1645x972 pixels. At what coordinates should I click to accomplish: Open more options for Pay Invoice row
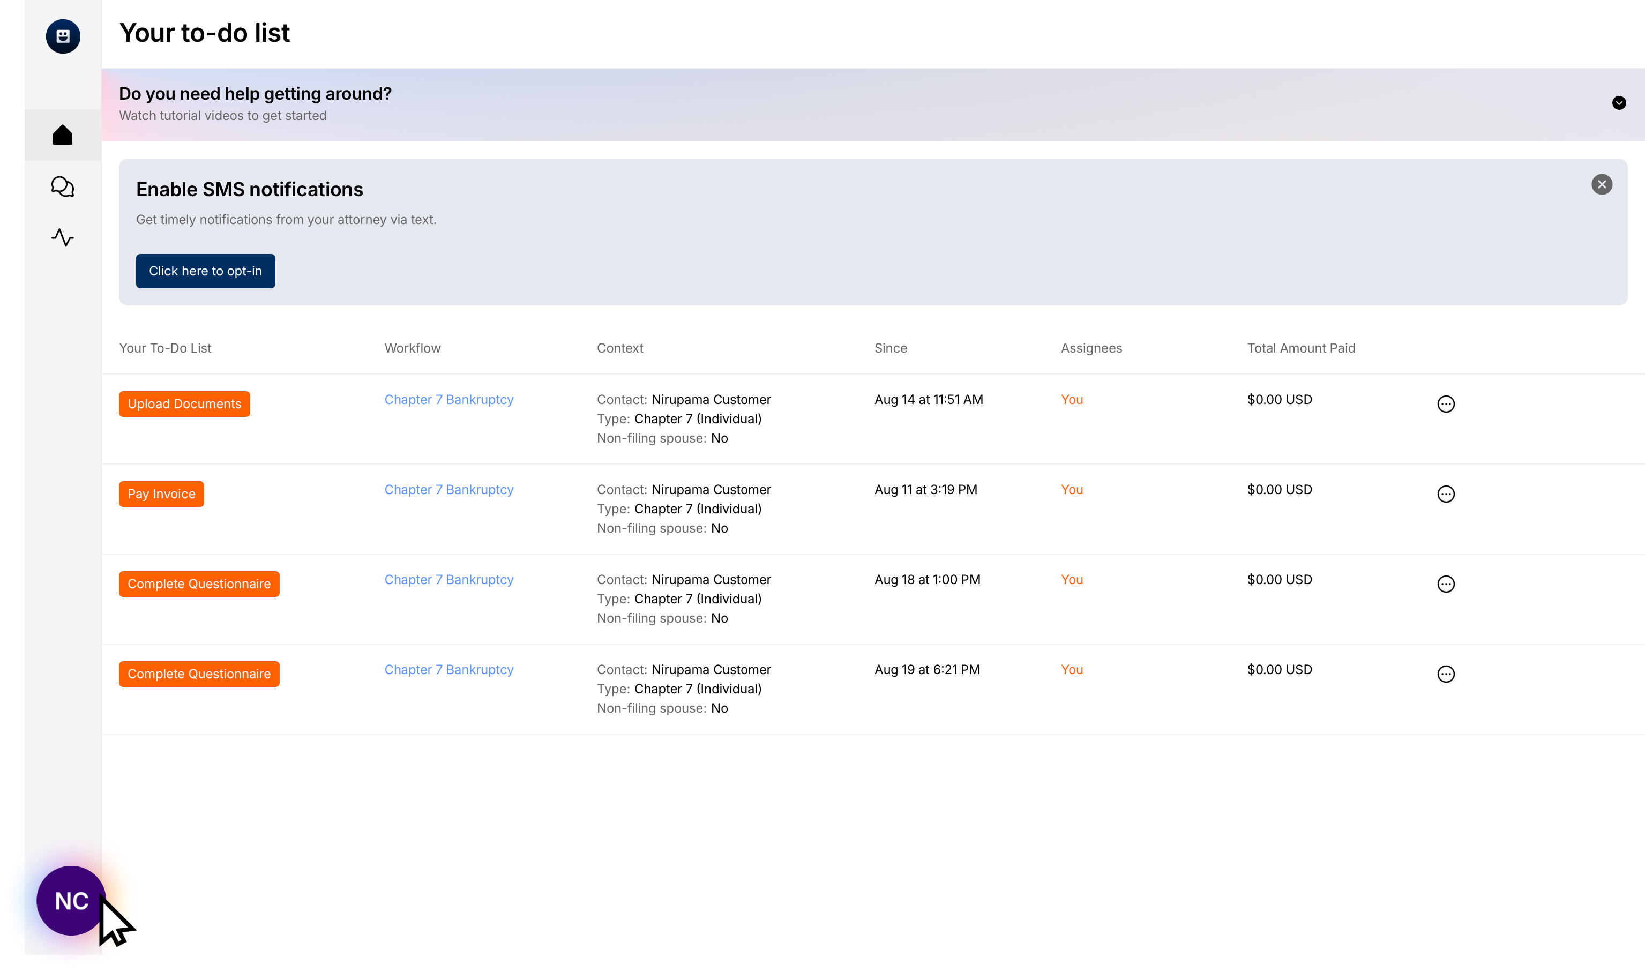tap(1446, 494)
